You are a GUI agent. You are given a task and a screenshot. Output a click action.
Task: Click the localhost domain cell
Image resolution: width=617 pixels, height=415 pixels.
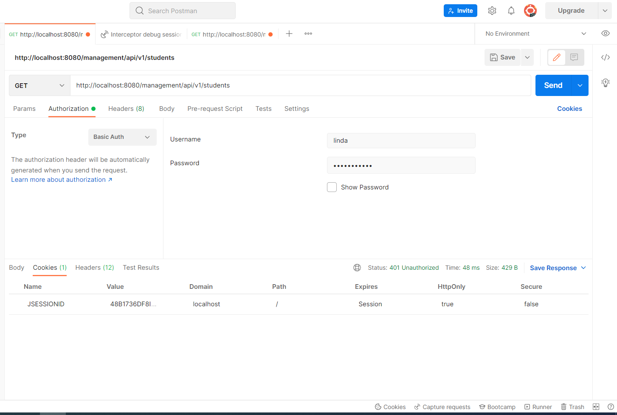206,304
